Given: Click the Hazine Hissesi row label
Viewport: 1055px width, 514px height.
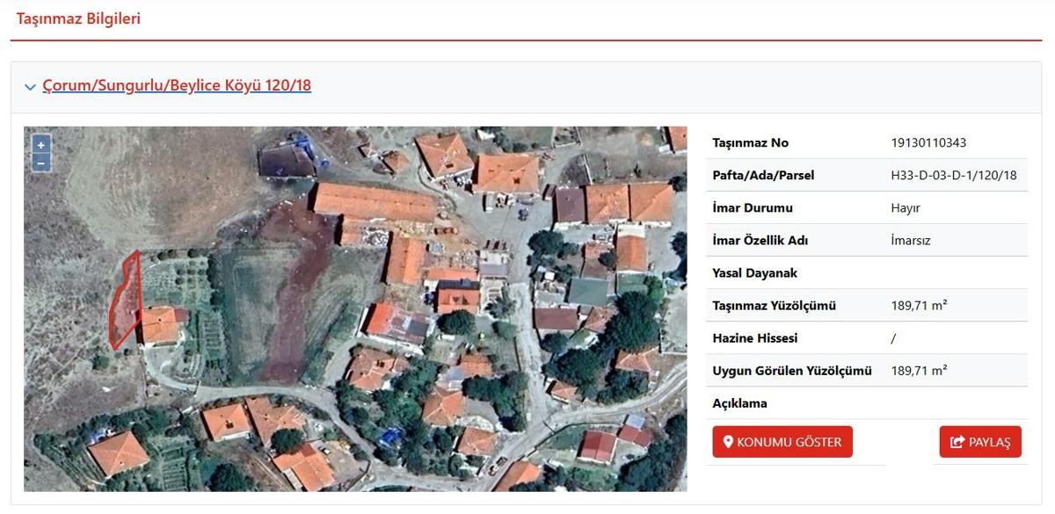Looking at the screenshot, I should [754, 338].
